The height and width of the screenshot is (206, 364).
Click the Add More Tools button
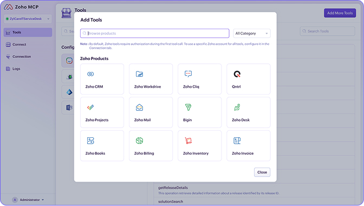coord(340,13)
